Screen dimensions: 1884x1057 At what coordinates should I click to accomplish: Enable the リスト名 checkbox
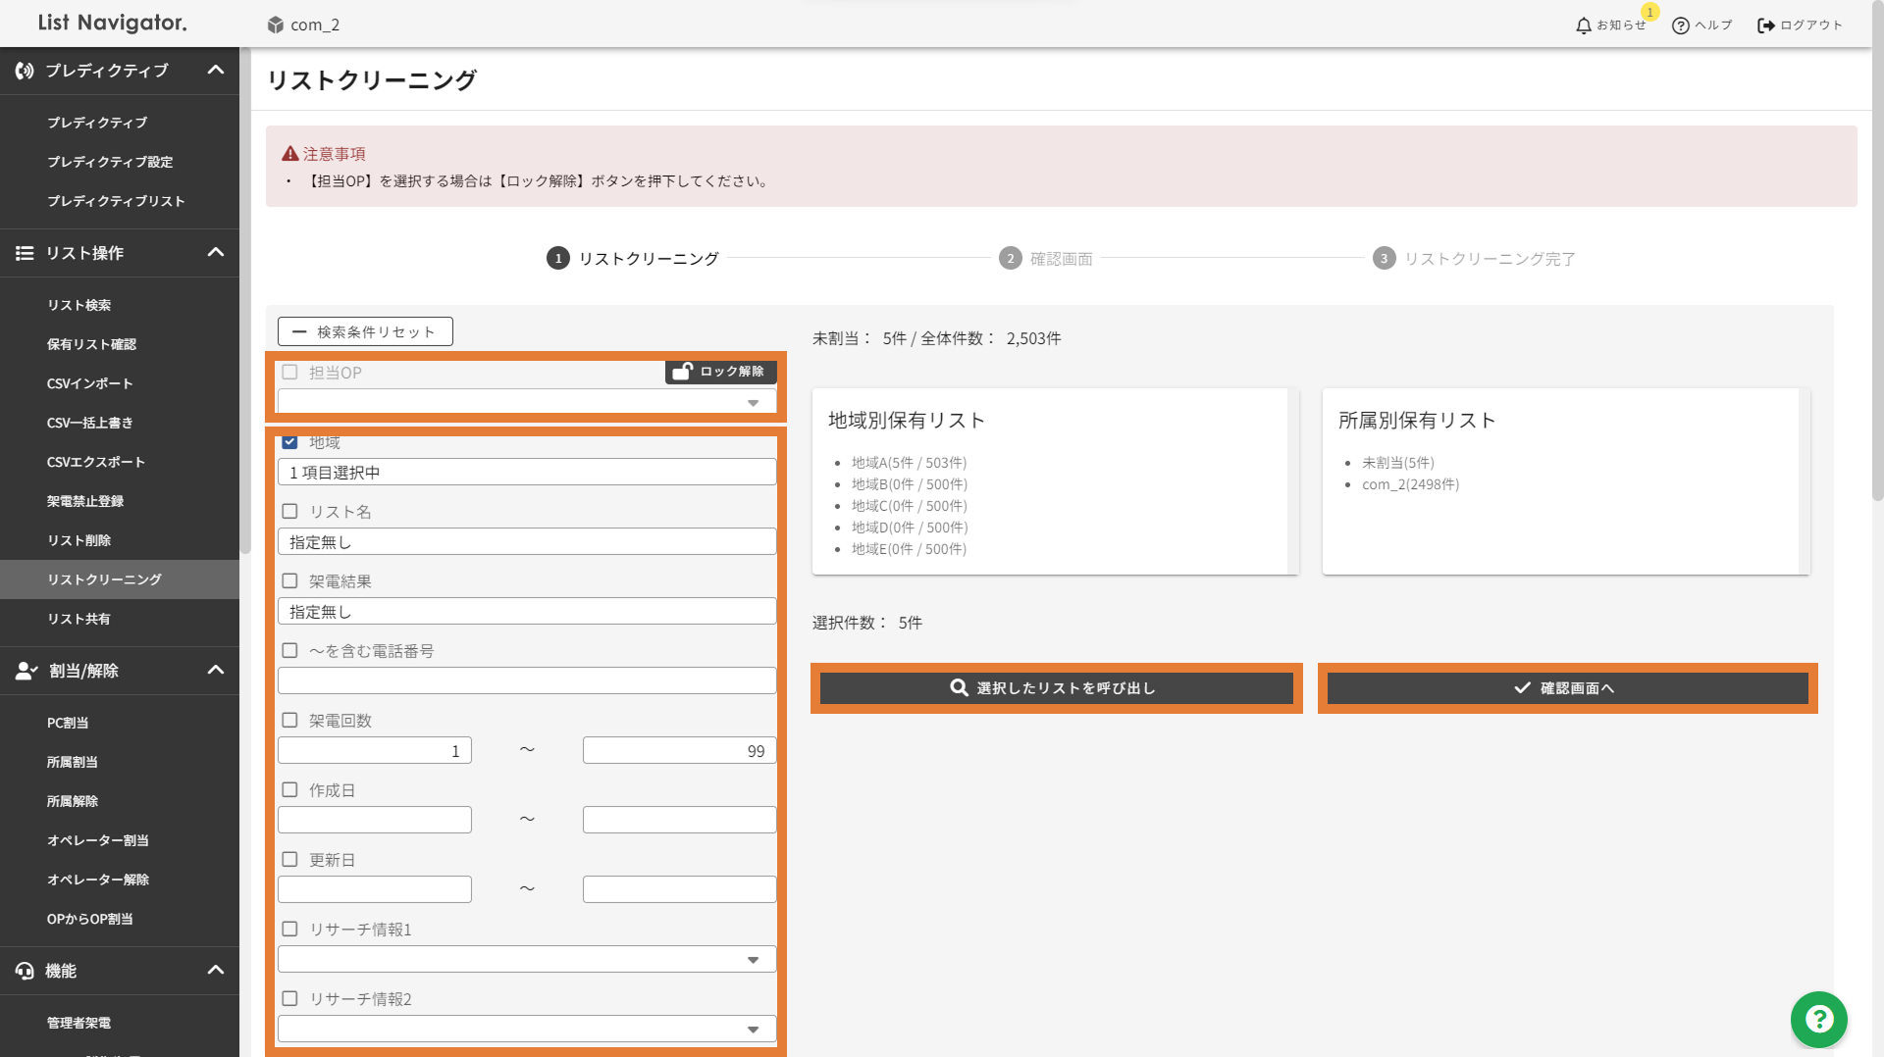click(289, 511)
